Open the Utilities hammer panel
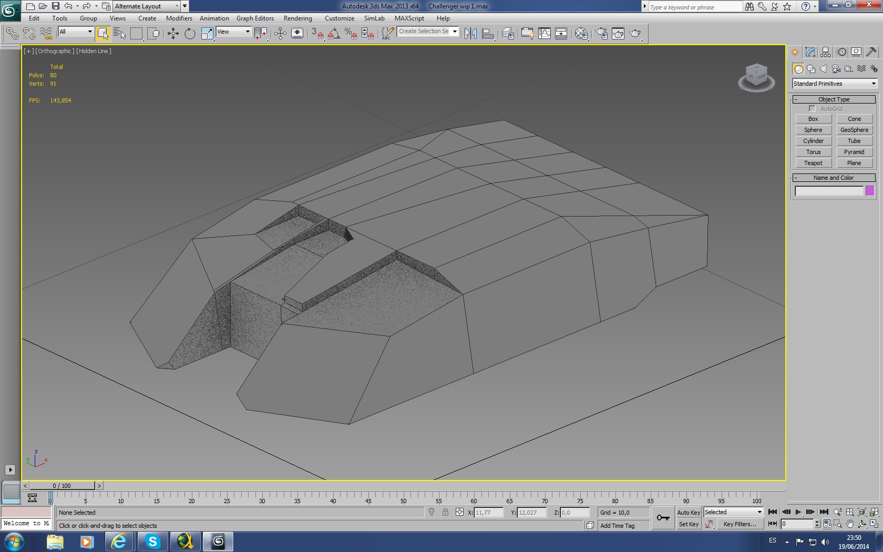The image size is (883, 552). tap(871, 52)
